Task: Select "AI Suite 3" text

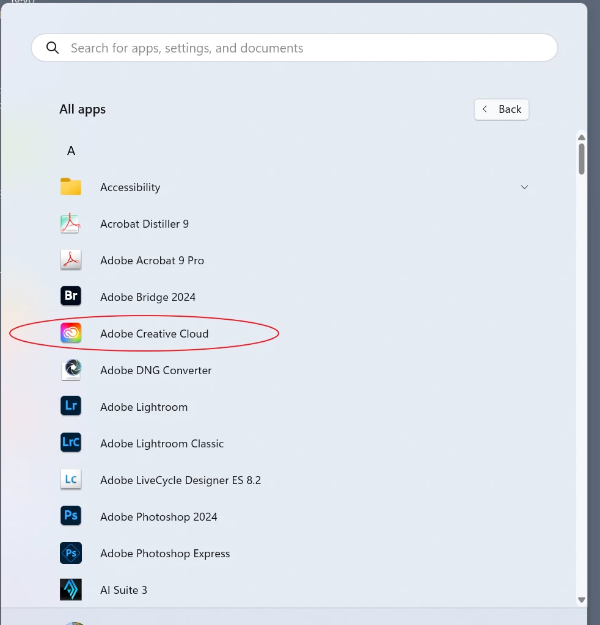Action: pos(123,590)
